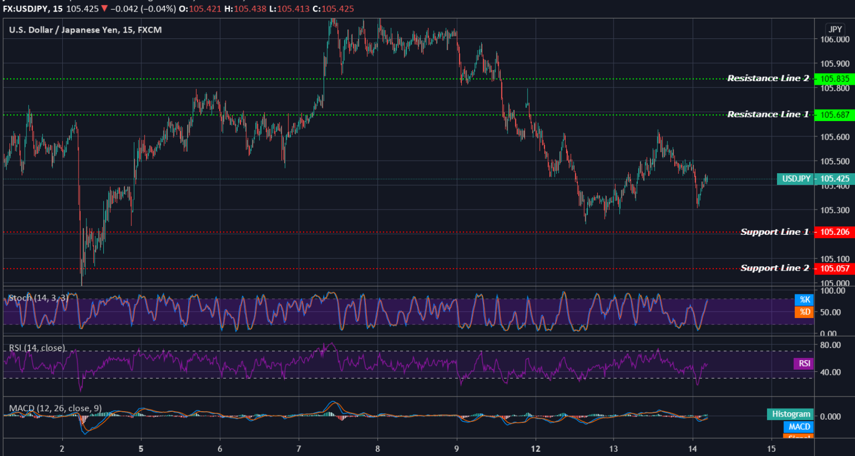Click the 105.300 price scale value
The image size is (855, 456).
point(834,210)
